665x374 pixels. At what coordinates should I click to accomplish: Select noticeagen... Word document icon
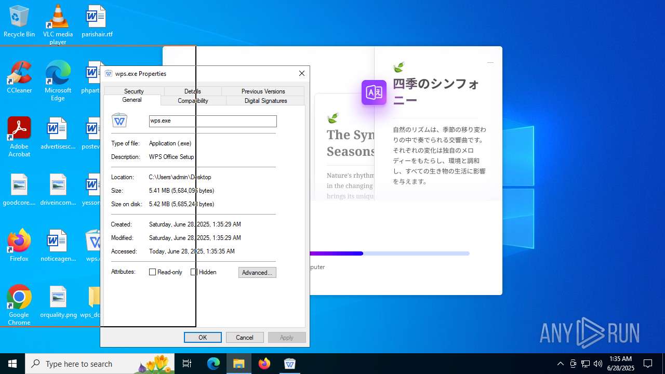58,245
